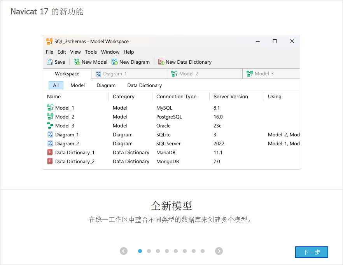The width and height of the screenshot is (343, 265).
Task: Click the Data Dictionary_2 row icon
Action: coord(50,161)
